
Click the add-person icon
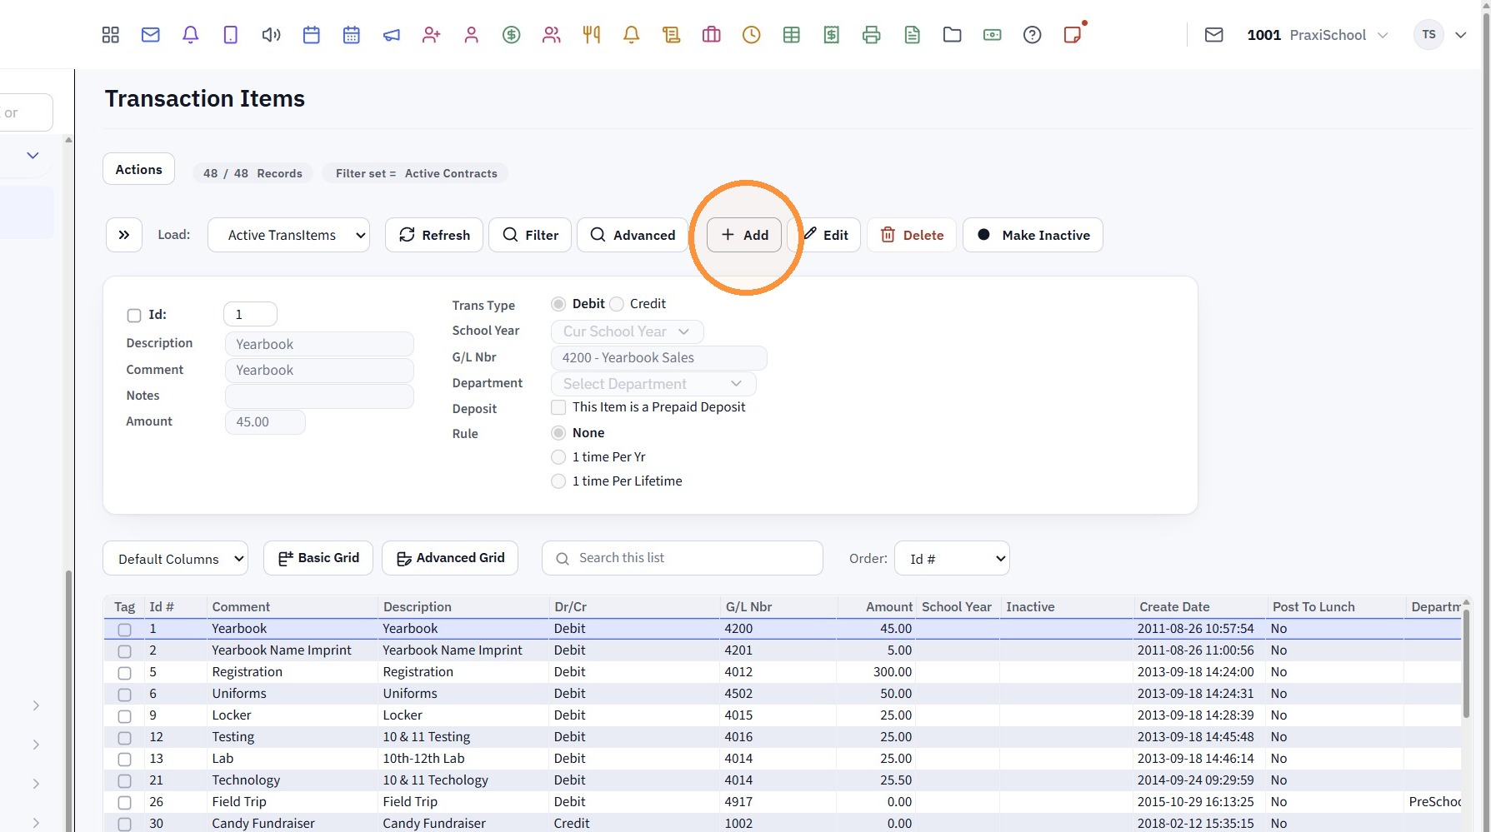click(432, 35)
